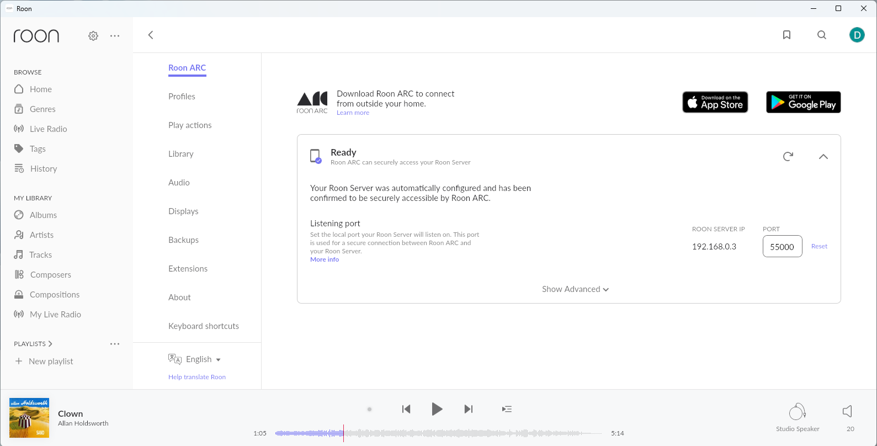Open the profile avatar labeled D
This screenshot has height=446, width=877.
pyautogui.click(x=857, y=35)
